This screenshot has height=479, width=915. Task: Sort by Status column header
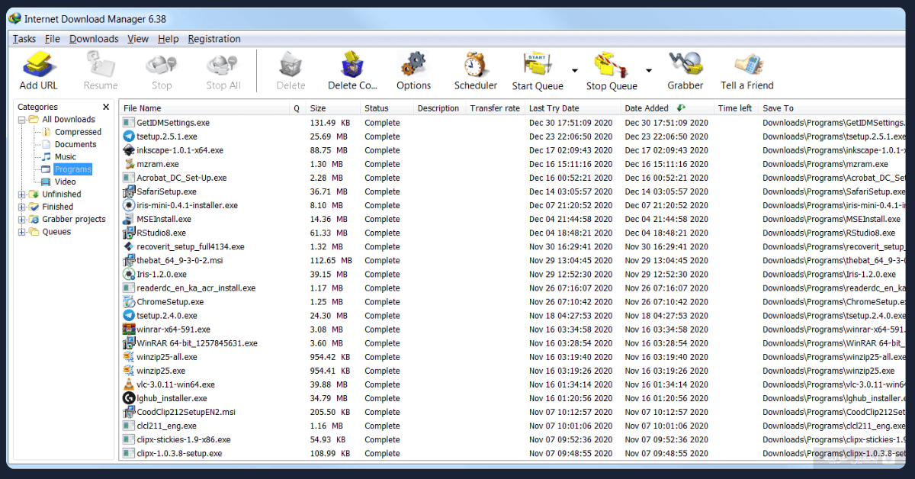[387, 108]
